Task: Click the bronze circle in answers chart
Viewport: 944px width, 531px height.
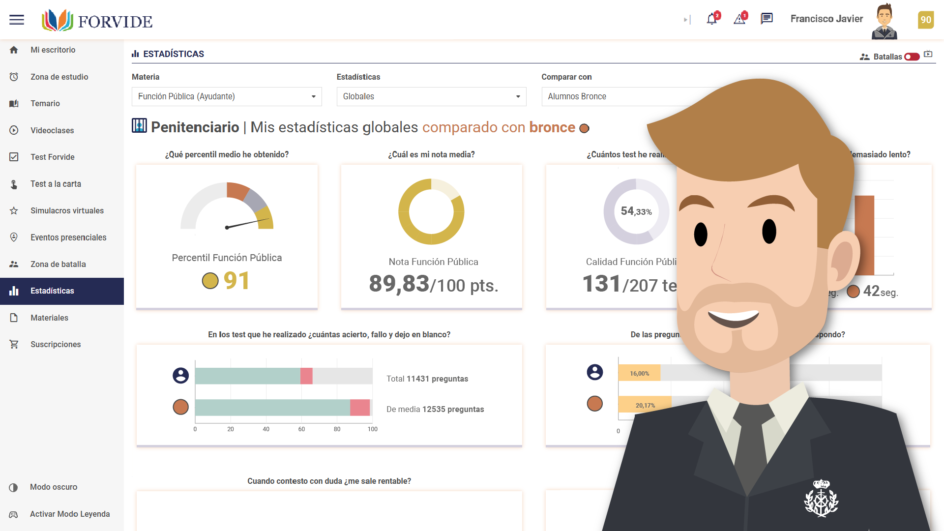Action: (180, 407)
